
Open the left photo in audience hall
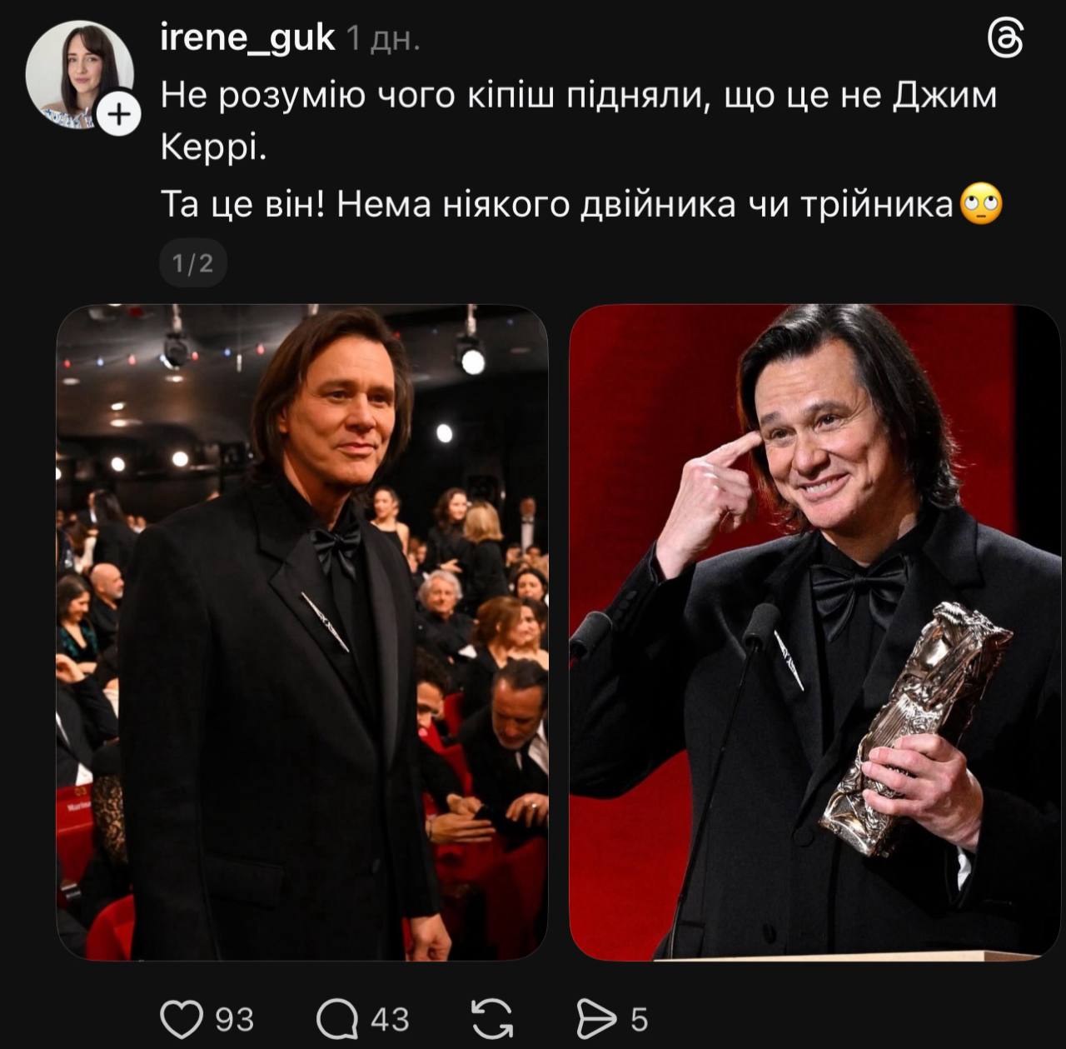click(x=302, y=632)
